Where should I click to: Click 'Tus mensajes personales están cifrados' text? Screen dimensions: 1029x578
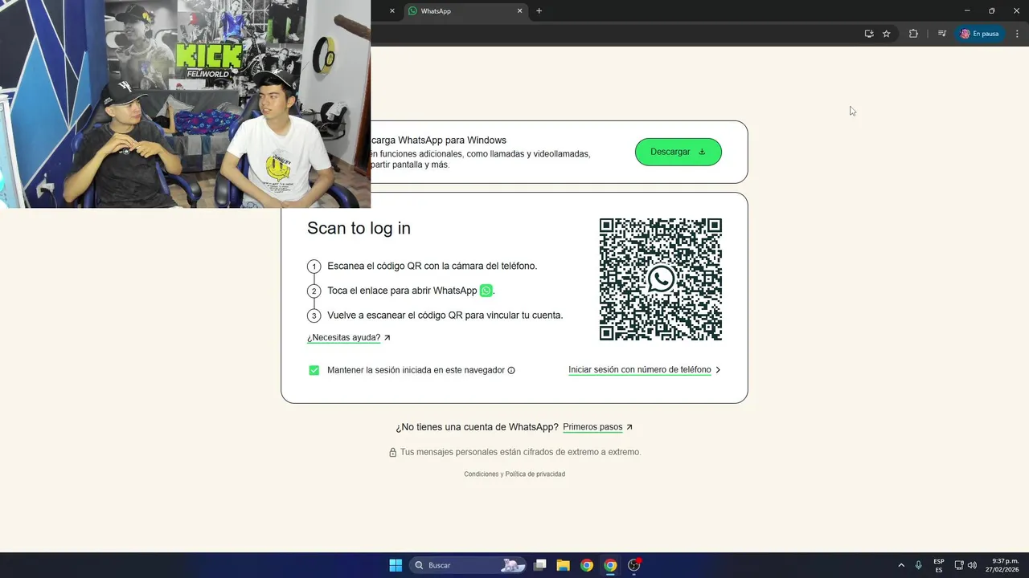(520, 452)
